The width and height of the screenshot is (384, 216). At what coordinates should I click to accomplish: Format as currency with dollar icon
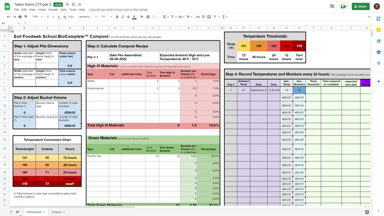(x=48, y=17)
